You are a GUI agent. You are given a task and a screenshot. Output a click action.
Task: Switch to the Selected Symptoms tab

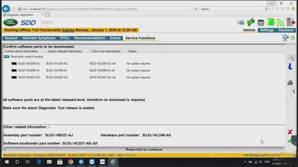click(x=39, y=38)
